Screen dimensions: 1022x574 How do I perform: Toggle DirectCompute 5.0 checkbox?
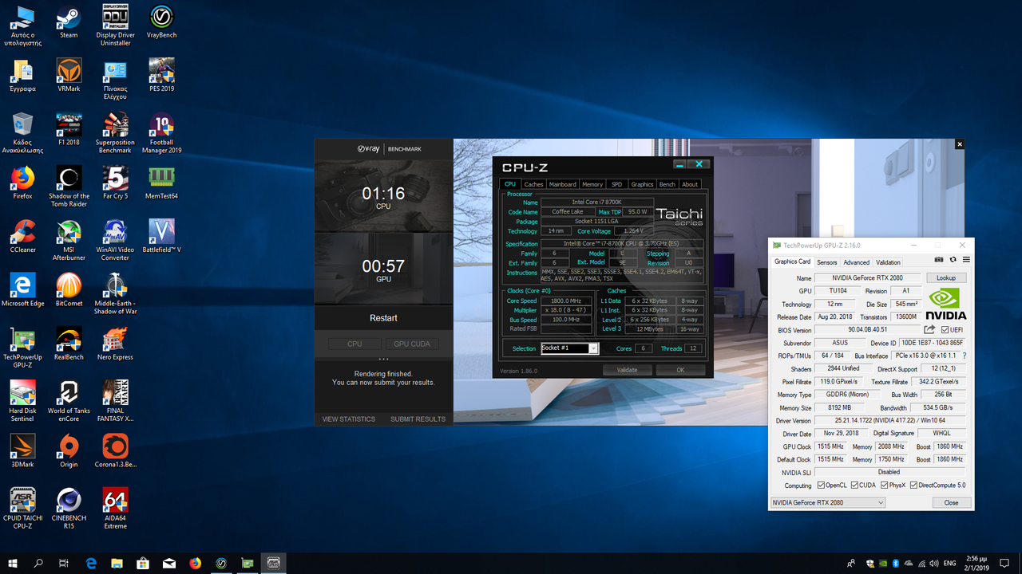(x=913, y=486)
